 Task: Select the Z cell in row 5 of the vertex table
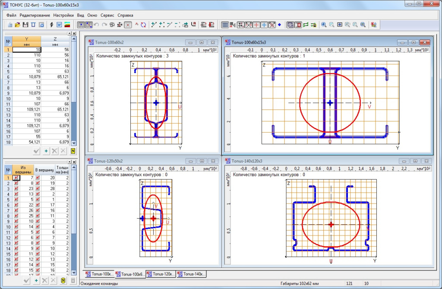tap(56, 71)
